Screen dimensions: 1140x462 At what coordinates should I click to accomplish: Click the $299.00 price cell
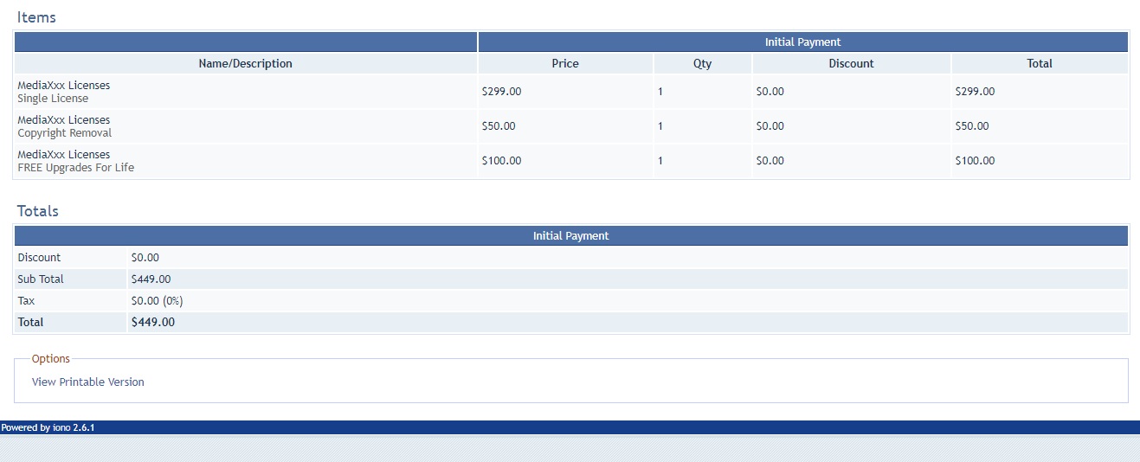pyautogui.click(x=501, y=92)
